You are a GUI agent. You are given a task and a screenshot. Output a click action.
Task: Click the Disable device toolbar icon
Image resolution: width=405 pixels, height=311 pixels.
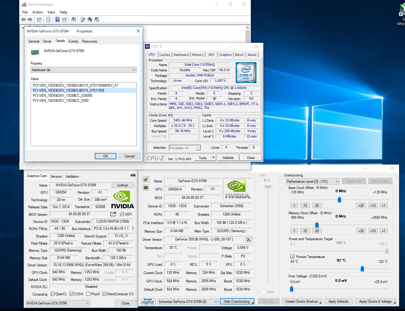[x=97, y=19]
